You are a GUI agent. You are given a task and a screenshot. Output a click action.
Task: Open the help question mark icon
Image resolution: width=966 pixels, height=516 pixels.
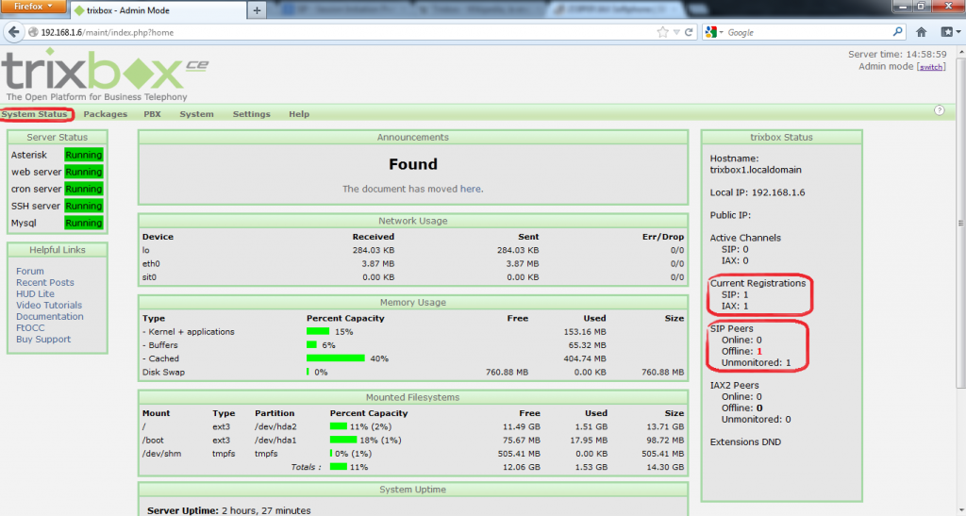click(x=939, y=110)
